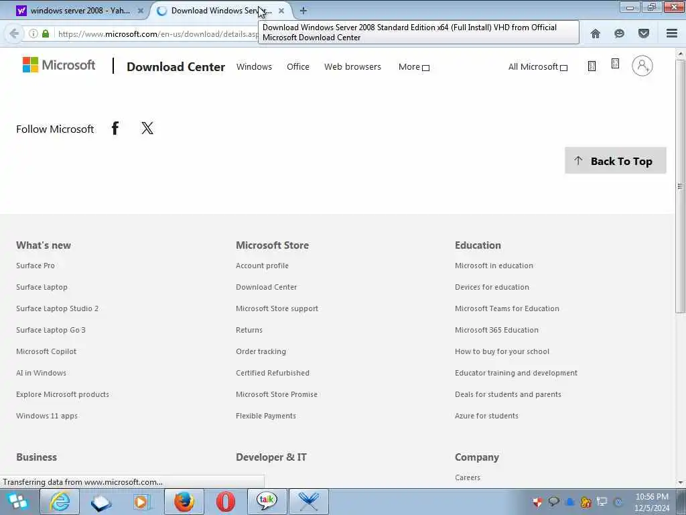Open the Azure for students link

[x=486, y=416]
